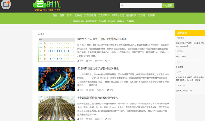This screenshot has width=205, height=121.
Task: Open article 5个数据告诉你亚马逊云存储有多大
Action: (x=98, y=97)
